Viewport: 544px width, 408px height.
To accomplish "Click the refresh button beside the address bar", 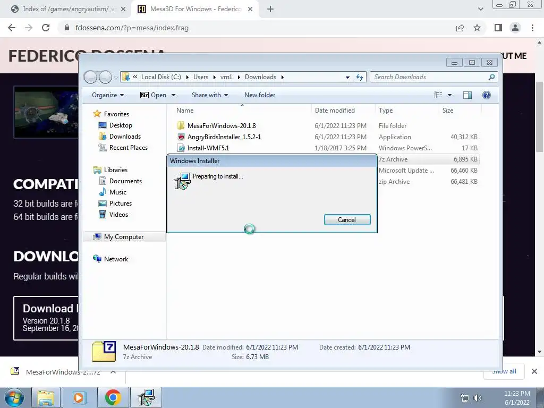I will (360, 77).
